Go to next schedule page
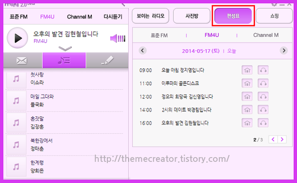The width and height of the screenshot is (297, 183). coord(282,139)
